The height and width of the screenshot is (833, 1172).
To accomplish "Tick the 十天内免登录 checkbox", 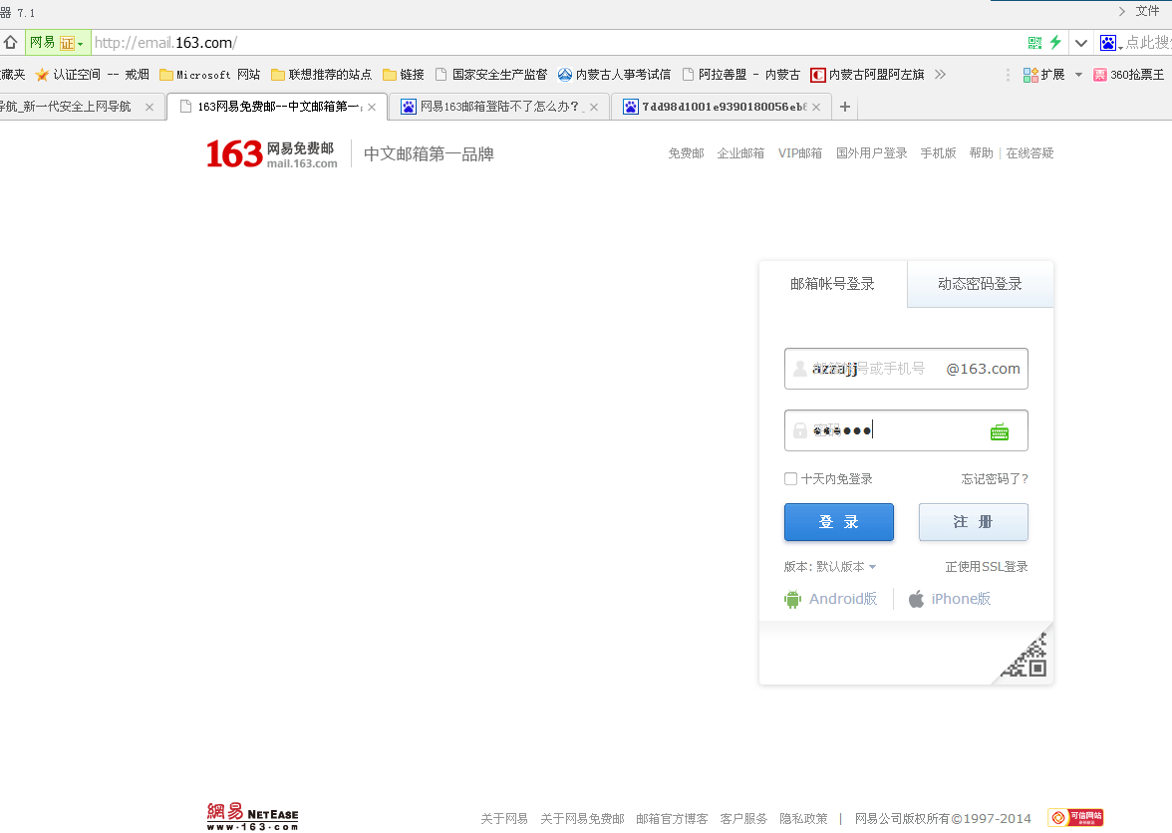I will [x=791, y=479].
